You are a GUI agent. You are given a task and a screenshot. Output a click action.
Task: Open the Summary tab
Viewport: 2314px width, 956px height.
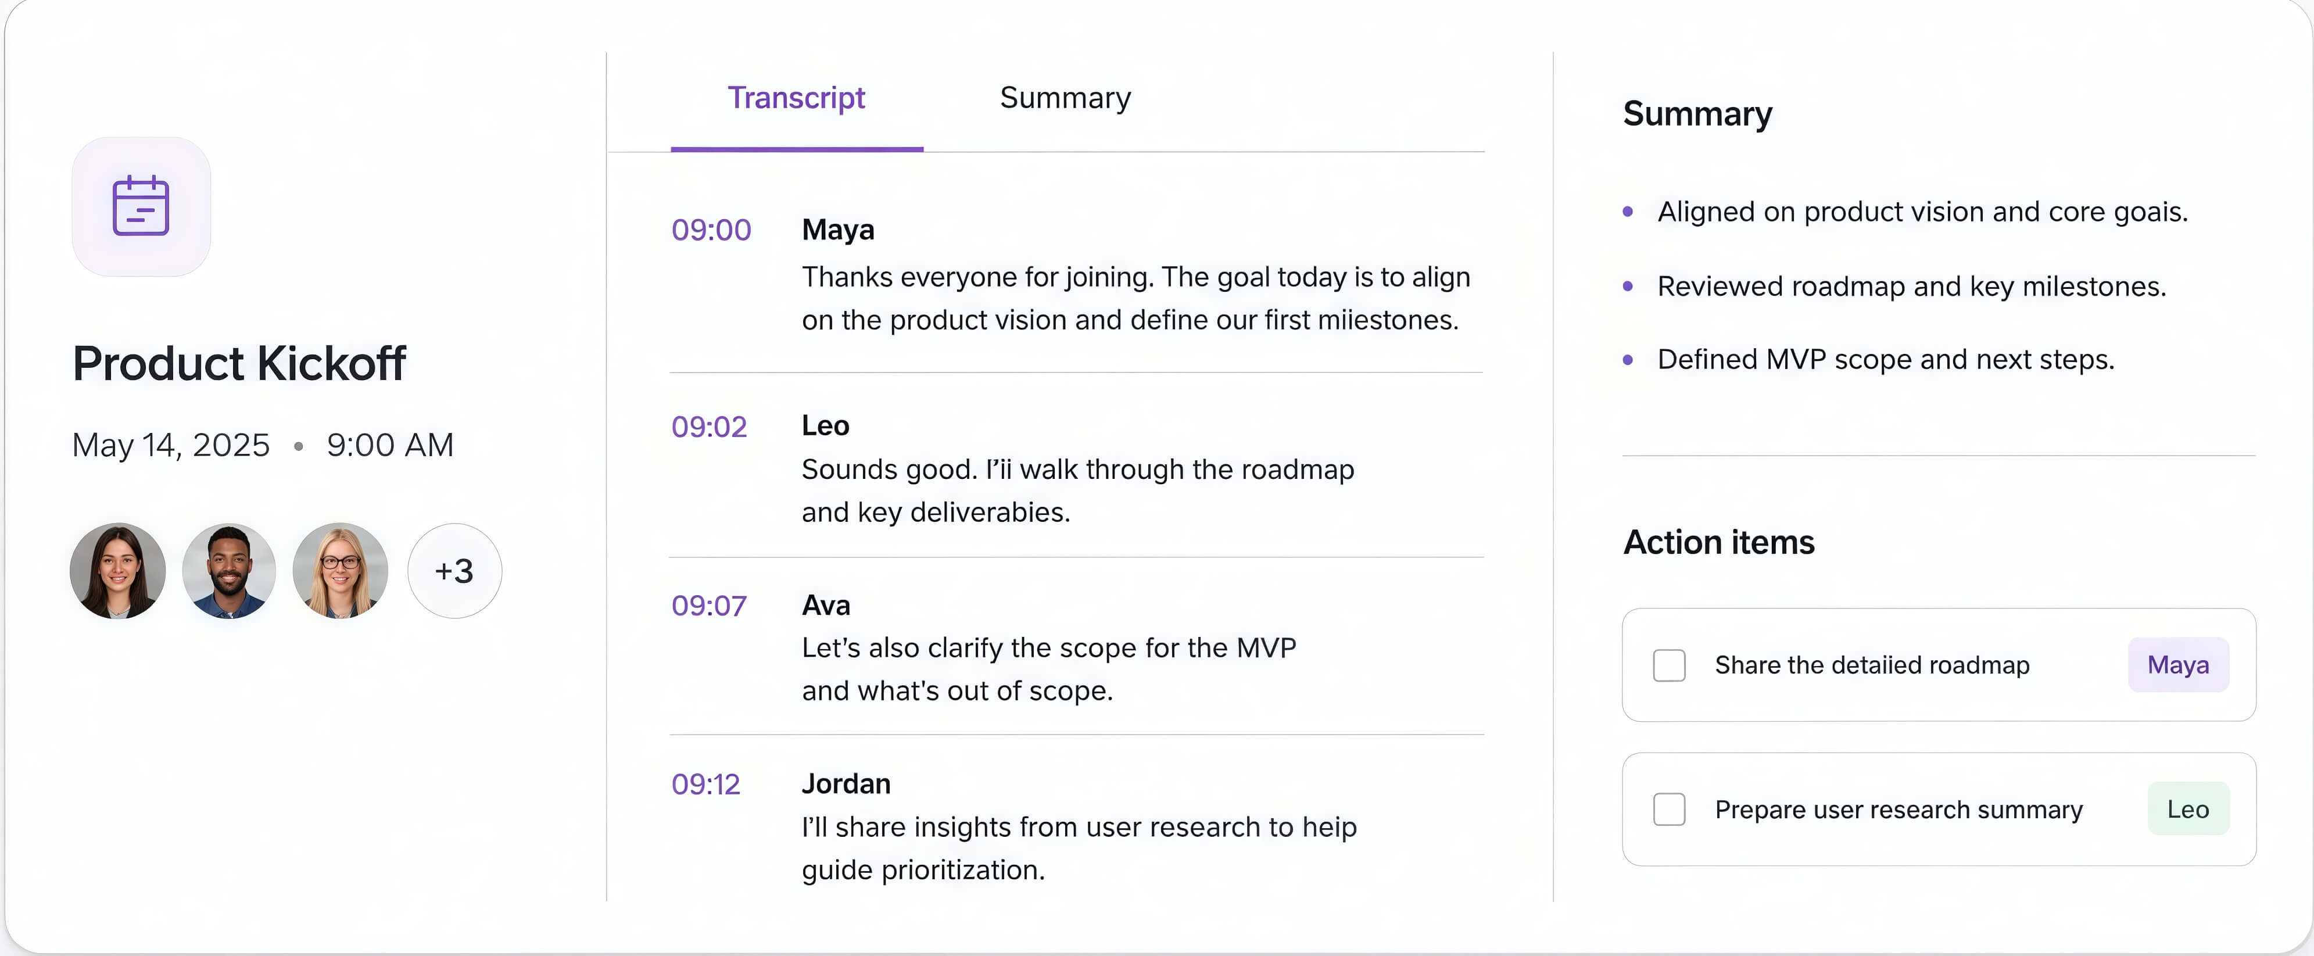pyautogui.click(x=1065, y=98)
